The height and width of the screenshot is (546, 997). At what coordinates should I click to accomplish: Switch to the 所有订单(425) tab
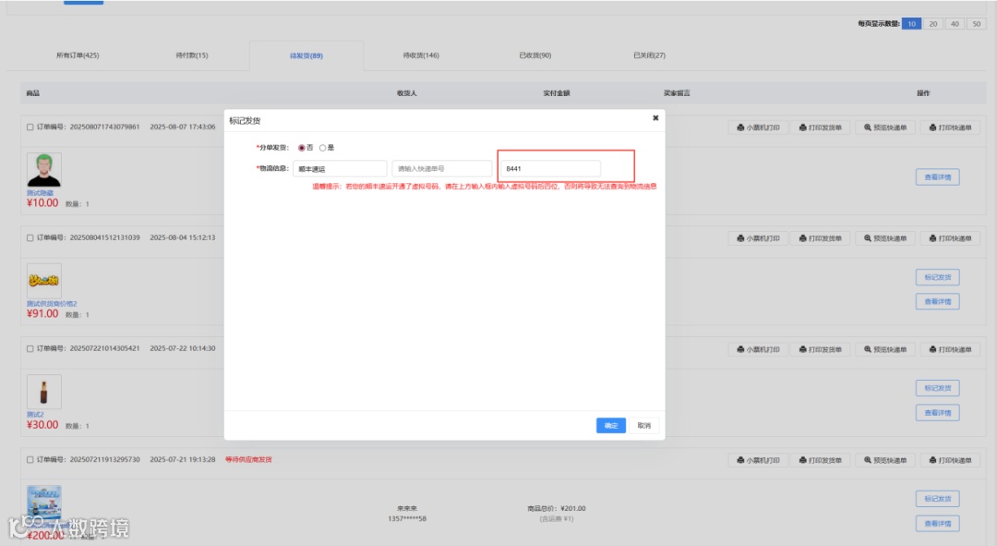tap(78, 55)
